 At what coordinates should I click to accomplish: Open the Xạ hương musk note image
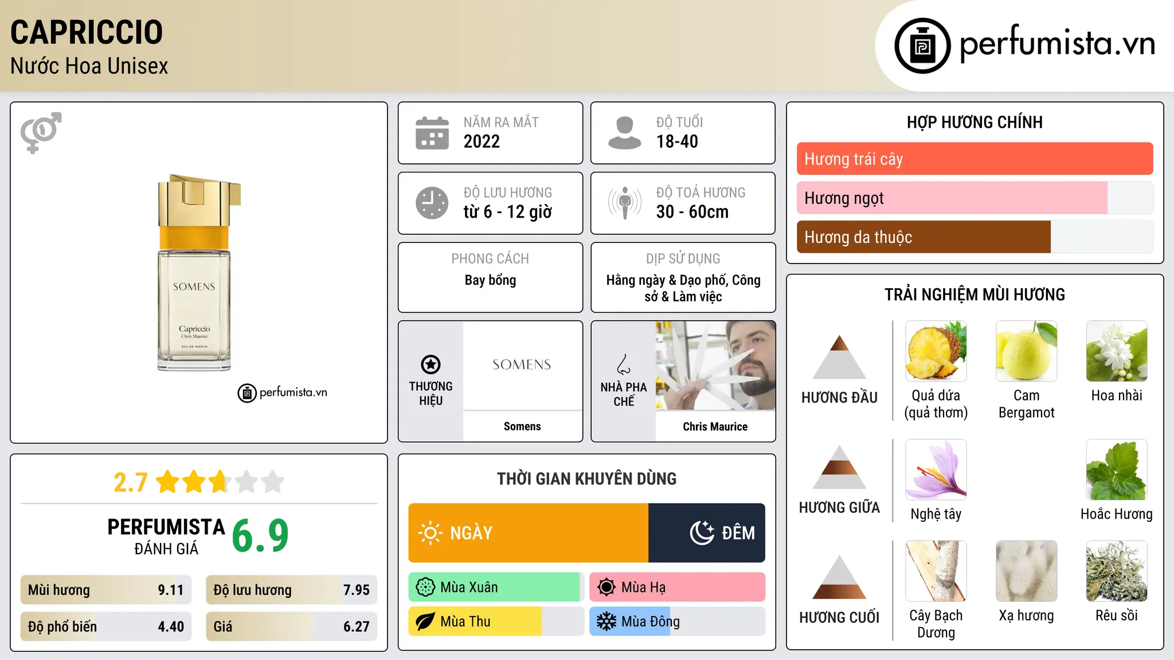coord(1026,571)
